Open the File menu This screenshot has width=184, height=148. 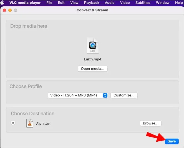coord(49,2)
